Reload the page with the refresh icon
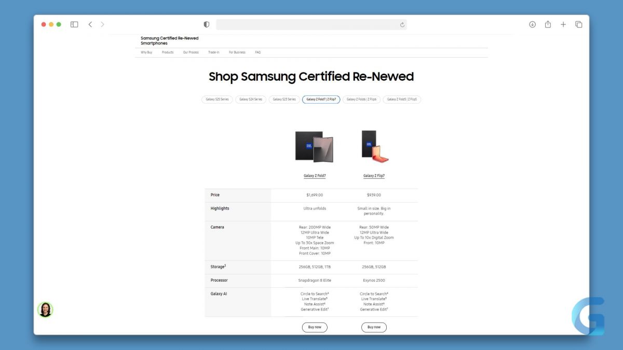Viewport: 623px width, 350px height. (402, 24)
